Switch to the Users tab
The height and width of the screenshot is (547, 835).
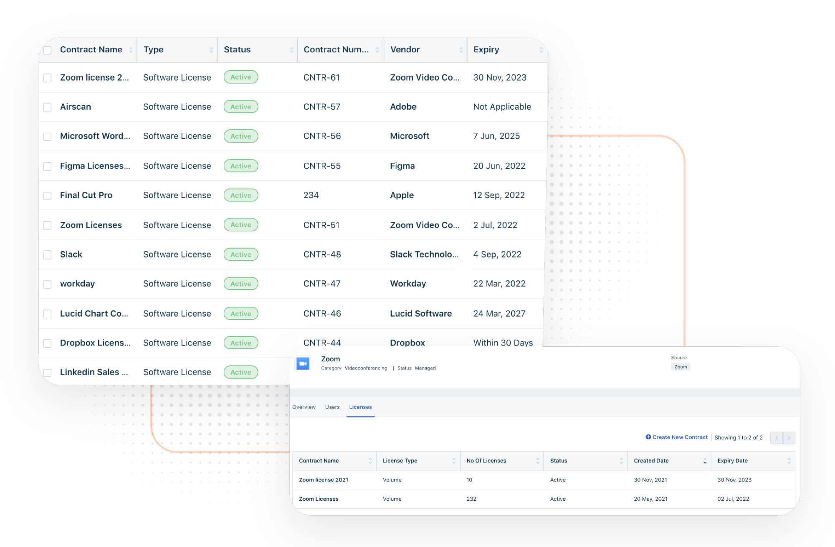(x=332, y=407)
